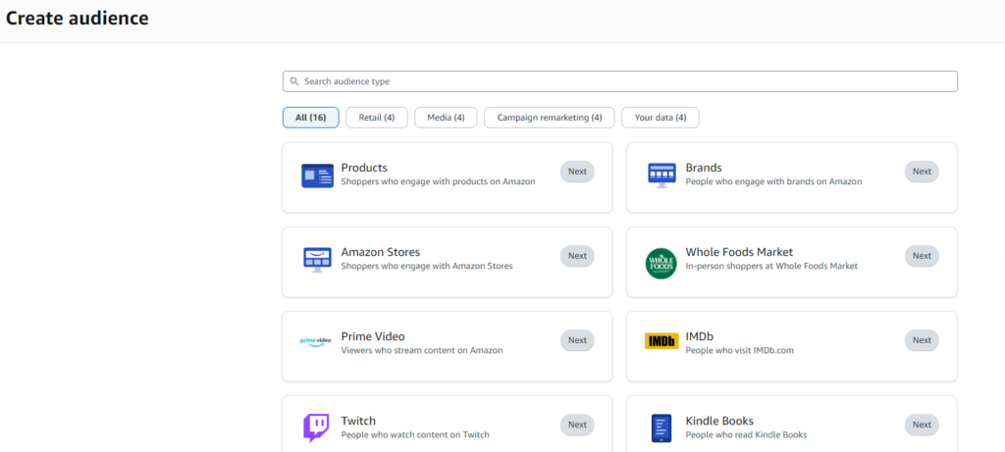
Task: Filter by Retail (4)
Action: pyautogui.click(x=377, y=118)
